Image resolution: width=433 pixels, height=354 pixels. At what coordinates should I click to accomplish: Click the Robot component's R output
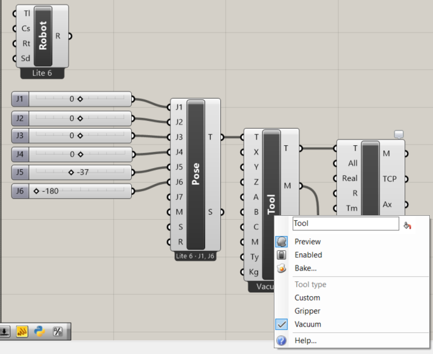tap(58, 36)
